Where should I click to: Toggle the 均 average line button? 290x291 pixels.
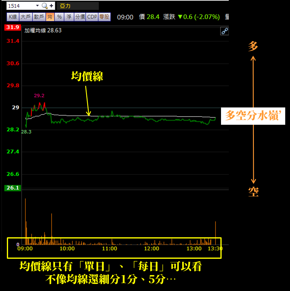pyautogui.click(x=50, y=17)
